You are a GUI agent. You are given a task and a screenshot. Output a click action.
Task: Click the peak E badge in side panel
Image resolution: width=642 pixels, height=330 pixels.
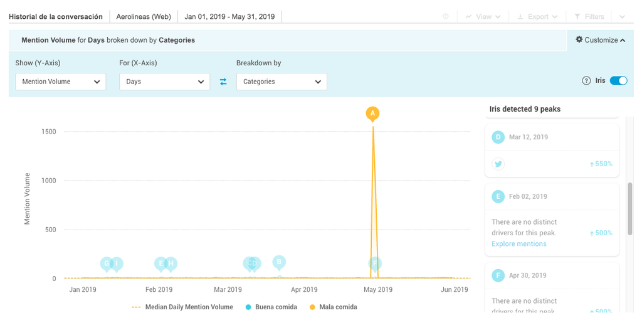click(498, 196)
